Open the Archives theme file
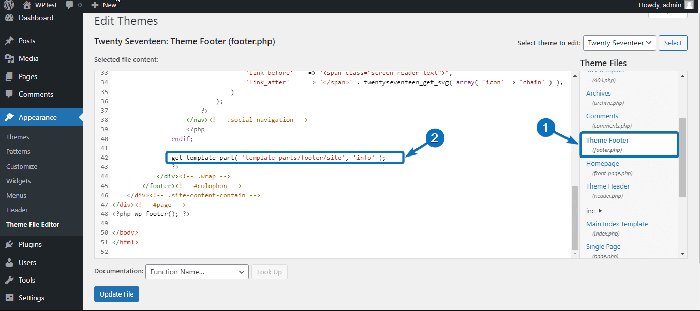700x311 pixels. pos(599,93)
